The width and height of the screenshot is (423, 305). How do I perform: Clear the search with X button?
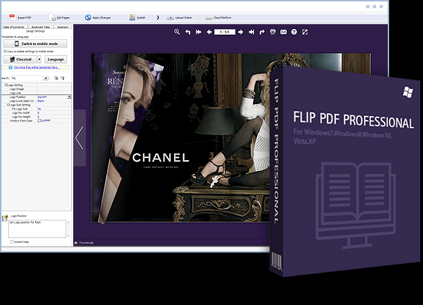click(46, 78)
